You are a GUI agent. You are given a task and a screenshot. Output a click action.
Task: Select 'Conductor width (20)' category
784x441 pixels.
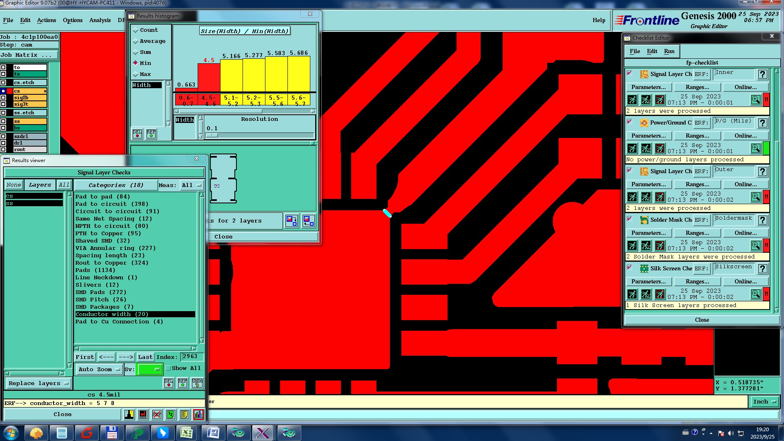click(135, 314)
